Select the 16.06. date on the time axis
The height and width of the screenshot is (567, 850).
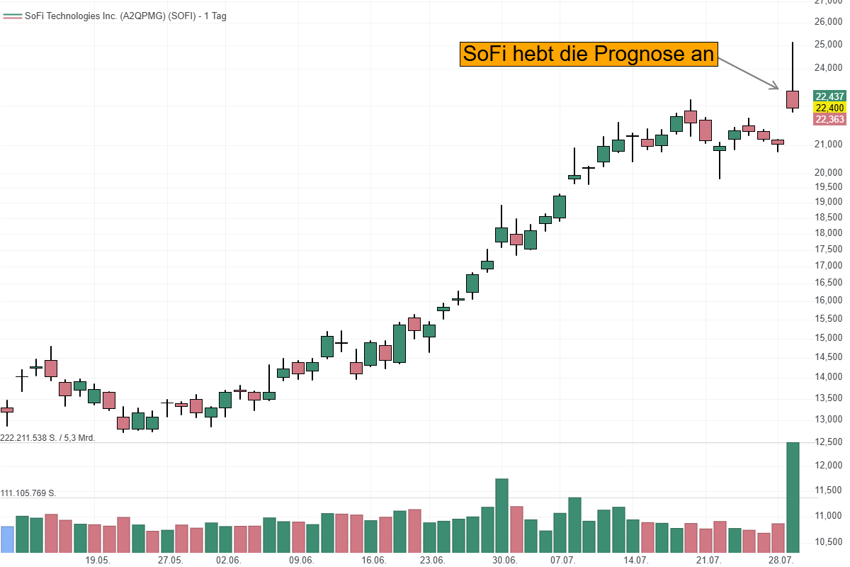pos(374,560)
